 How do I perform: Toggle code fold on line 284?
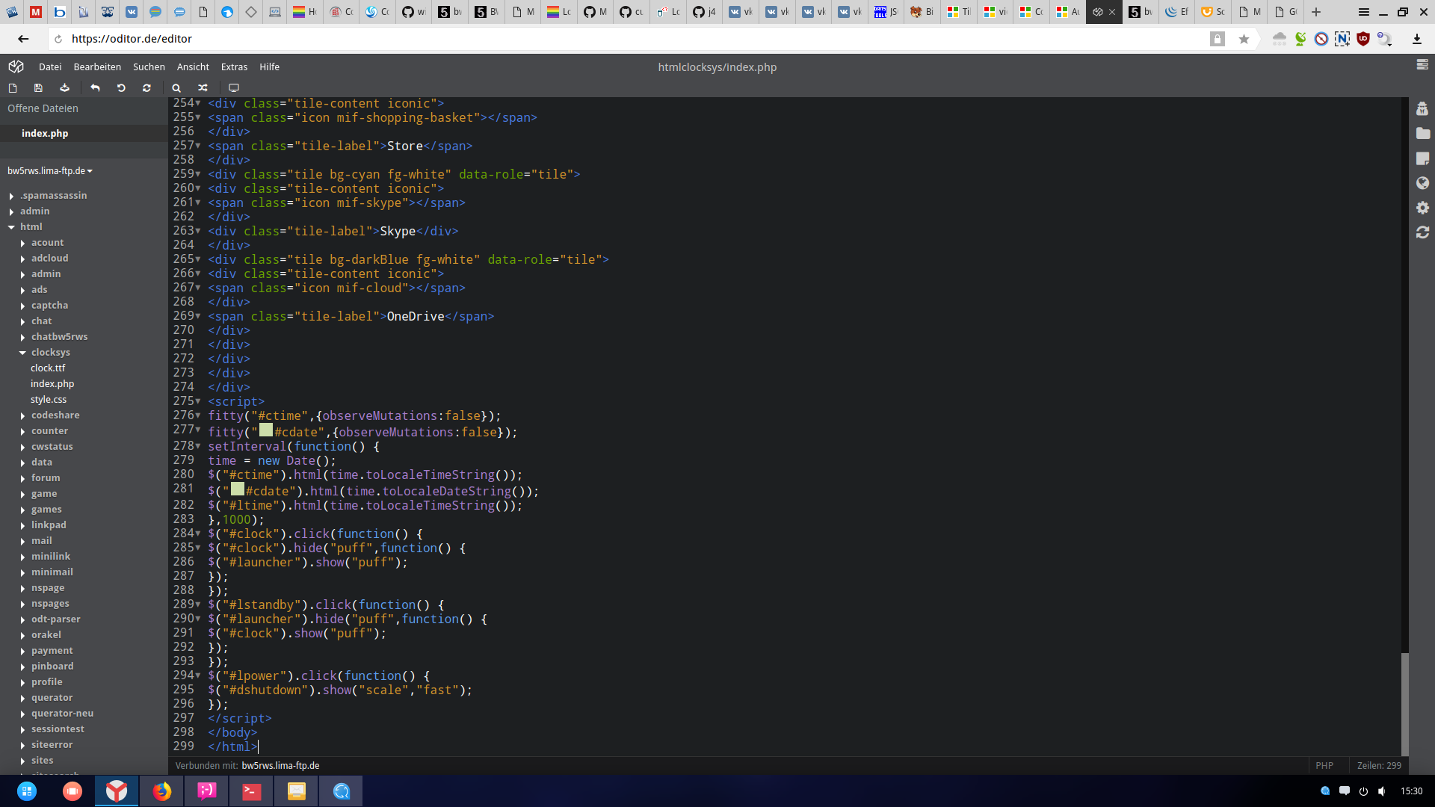(x=198, y=534)
